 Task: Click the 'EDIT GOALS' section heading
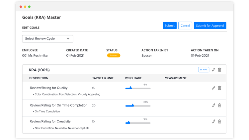tap(31, 28)
